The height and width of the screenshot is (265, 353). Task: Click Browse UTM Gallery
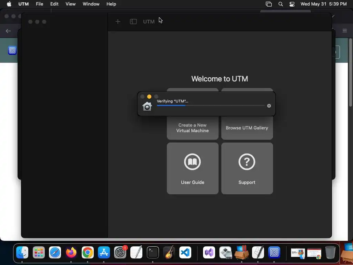(247, 128)
